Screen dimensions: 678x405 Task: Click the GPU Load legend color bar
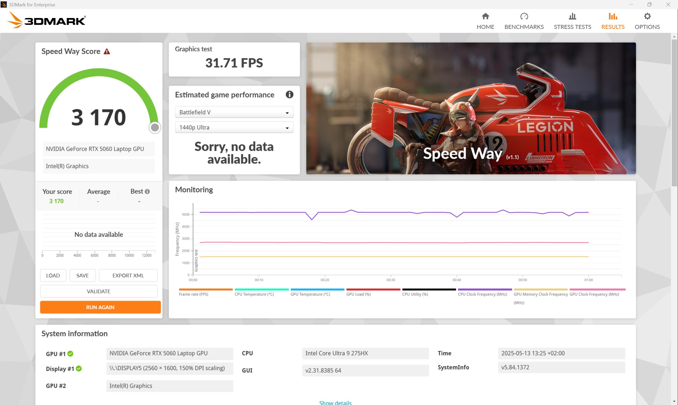coord(373,289)
